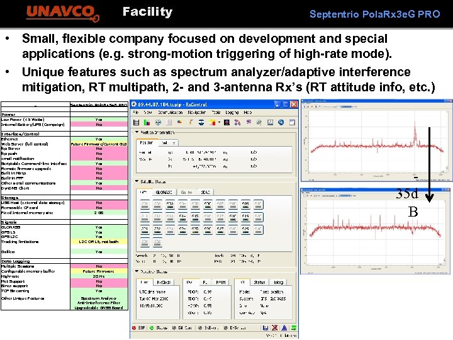Collapse the Position Information section
Image resolution: width=453 pixels, height=340 pixels.
coord(137,132)
